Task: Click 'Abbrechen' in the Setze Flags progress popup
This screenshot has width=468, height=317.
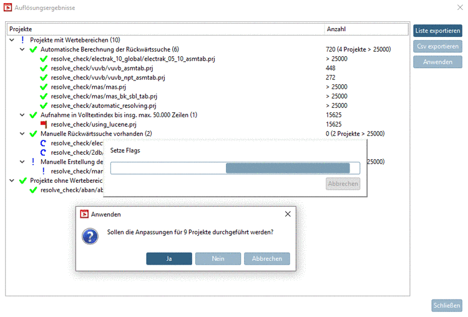Action: point(343,183)
